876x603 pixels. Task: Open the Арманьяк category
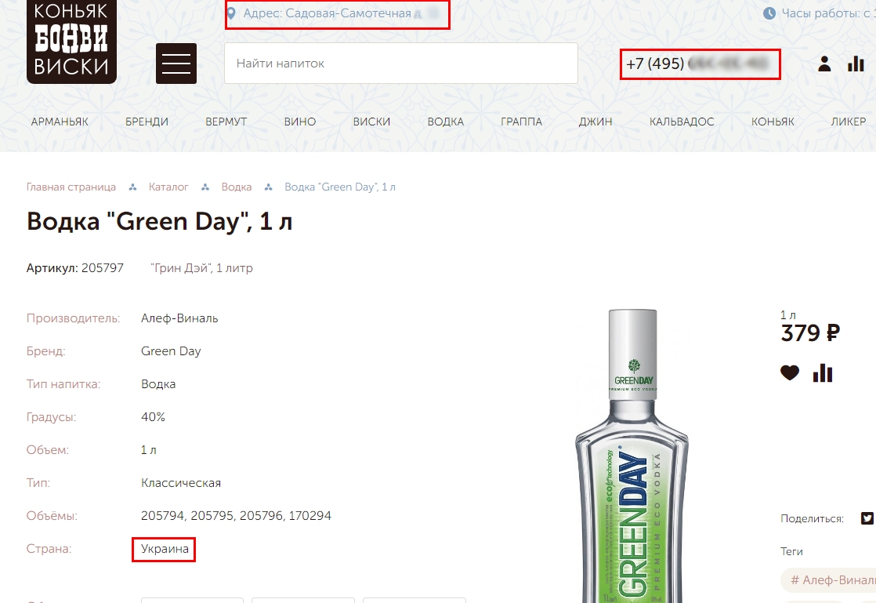pyautogui.click(x=60, y=122)
